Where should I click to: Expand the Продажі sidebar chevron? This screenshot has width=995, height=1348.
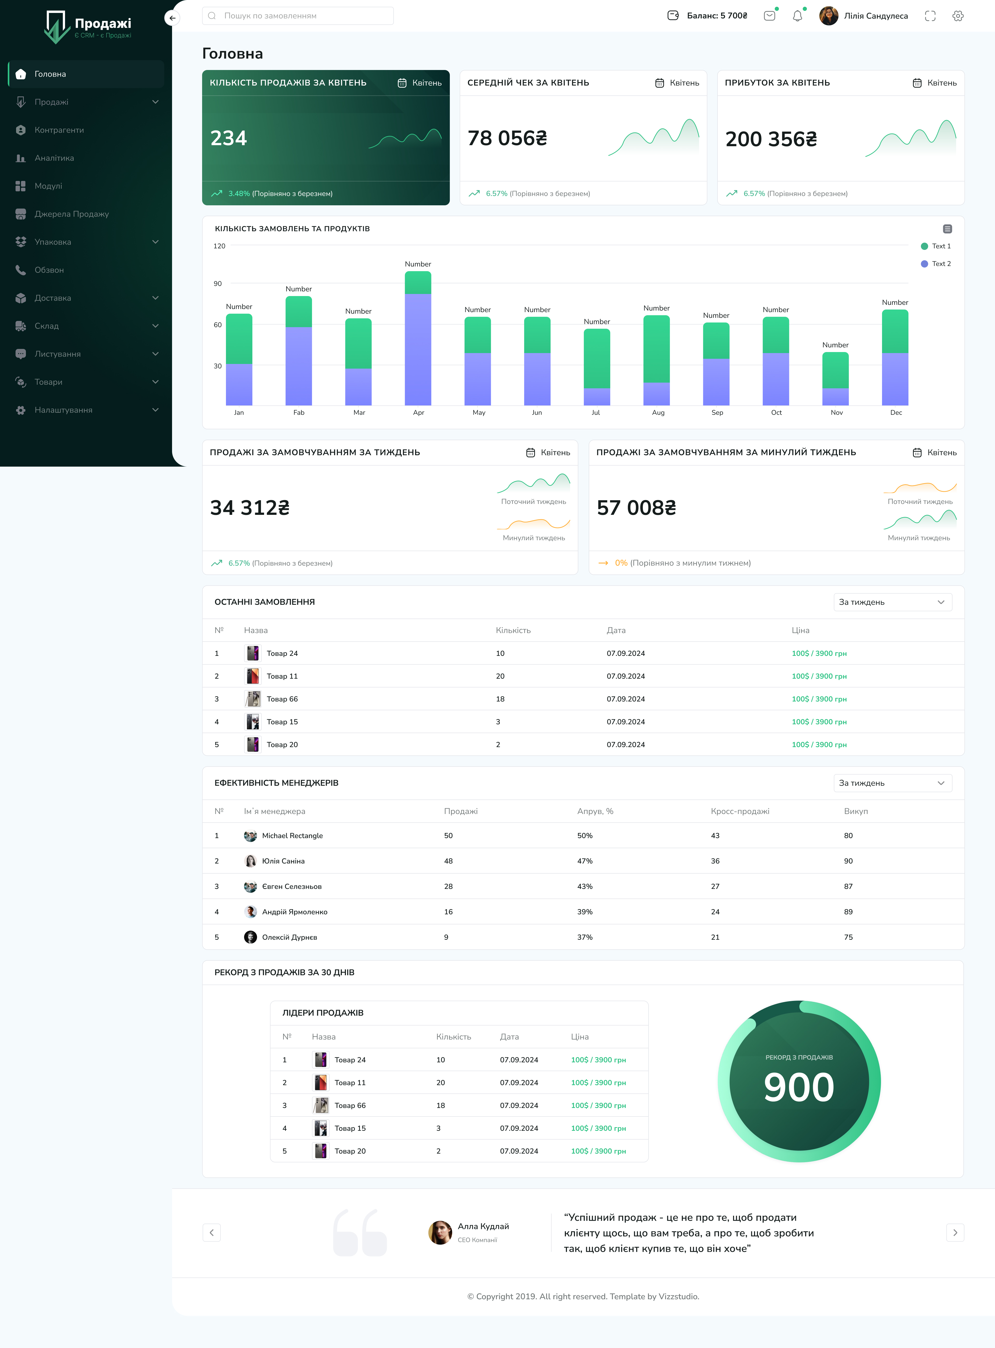[x=155, y=102]
